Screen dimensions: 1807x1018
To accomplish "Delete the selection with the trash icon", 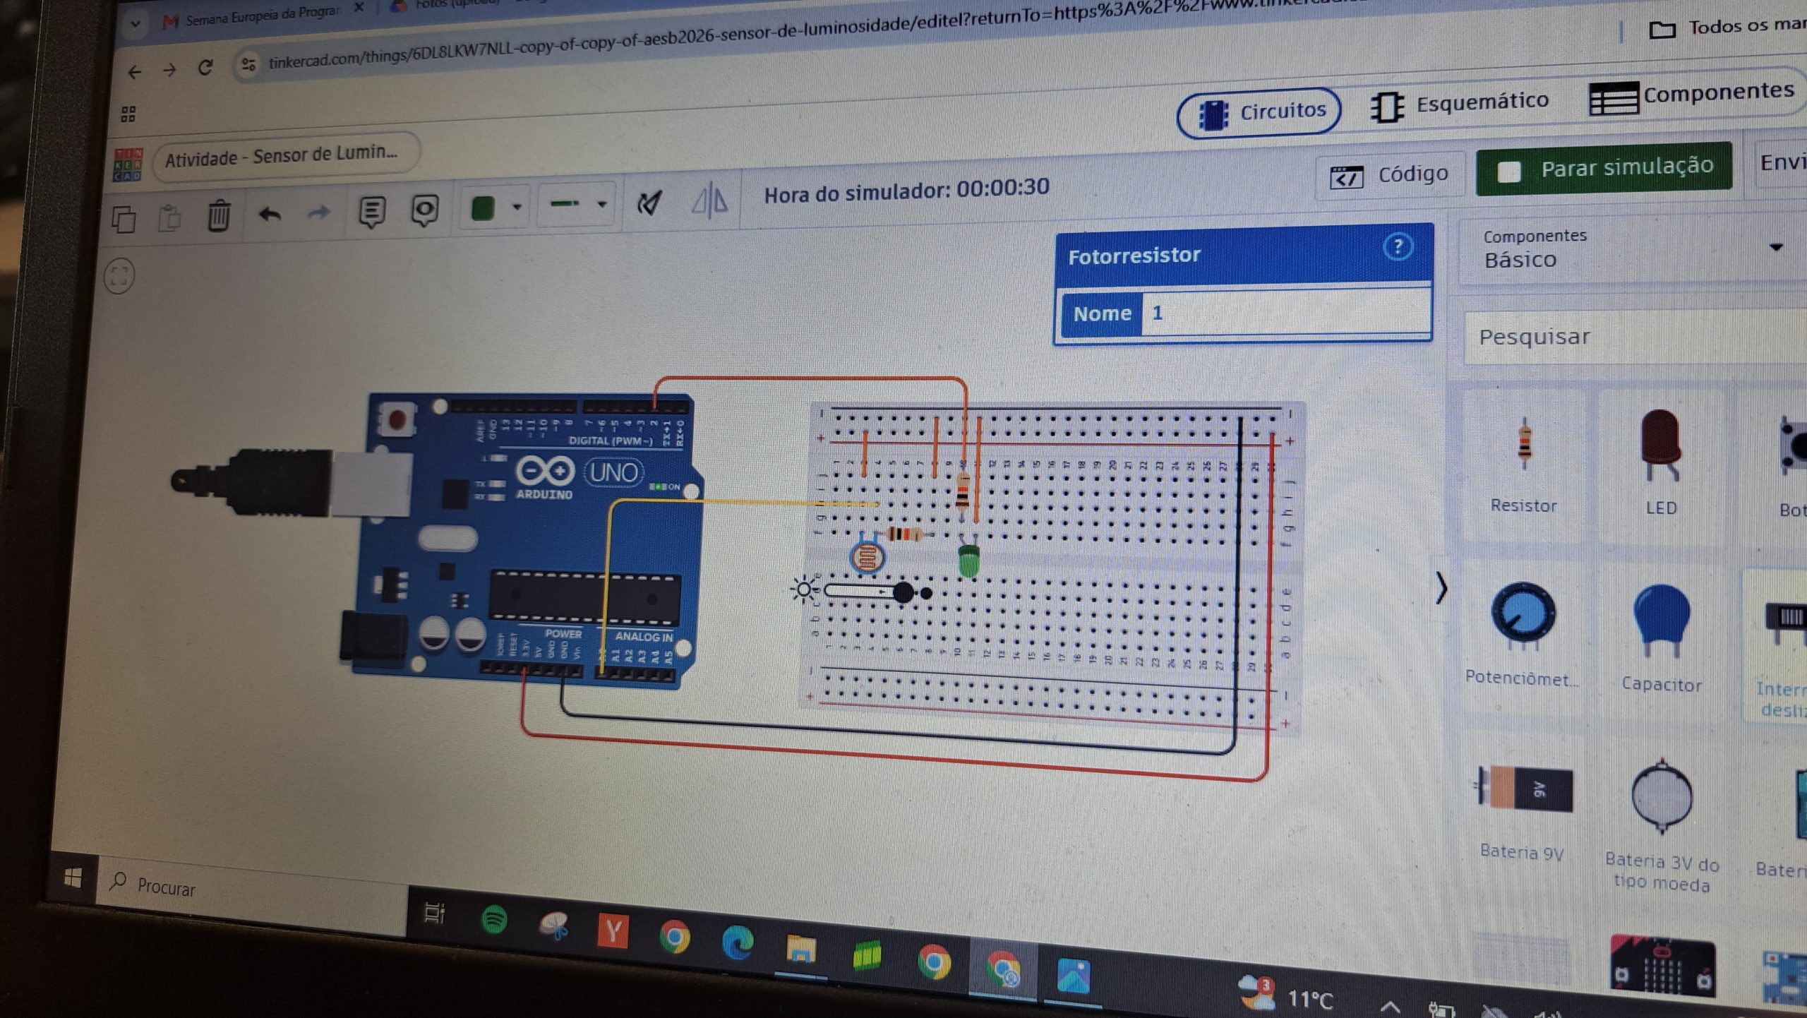I will tap(219, 215).
